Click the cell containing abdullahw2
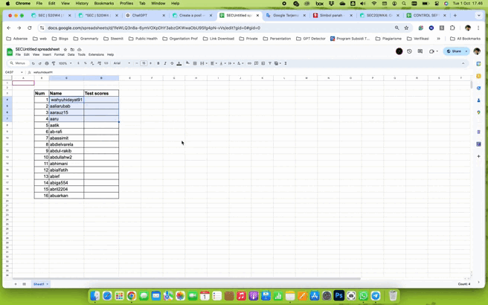The height and width of the screenshot is (305, 488). click(x=66, y=157)
